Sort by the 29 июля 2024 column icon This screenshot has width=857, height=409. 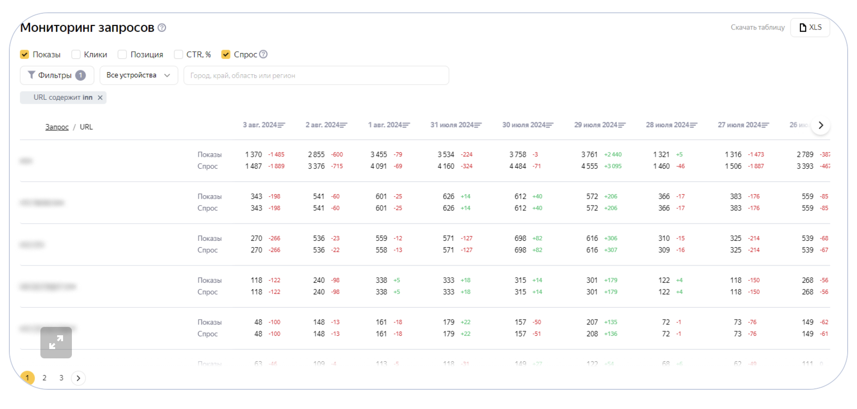point(622,125)
